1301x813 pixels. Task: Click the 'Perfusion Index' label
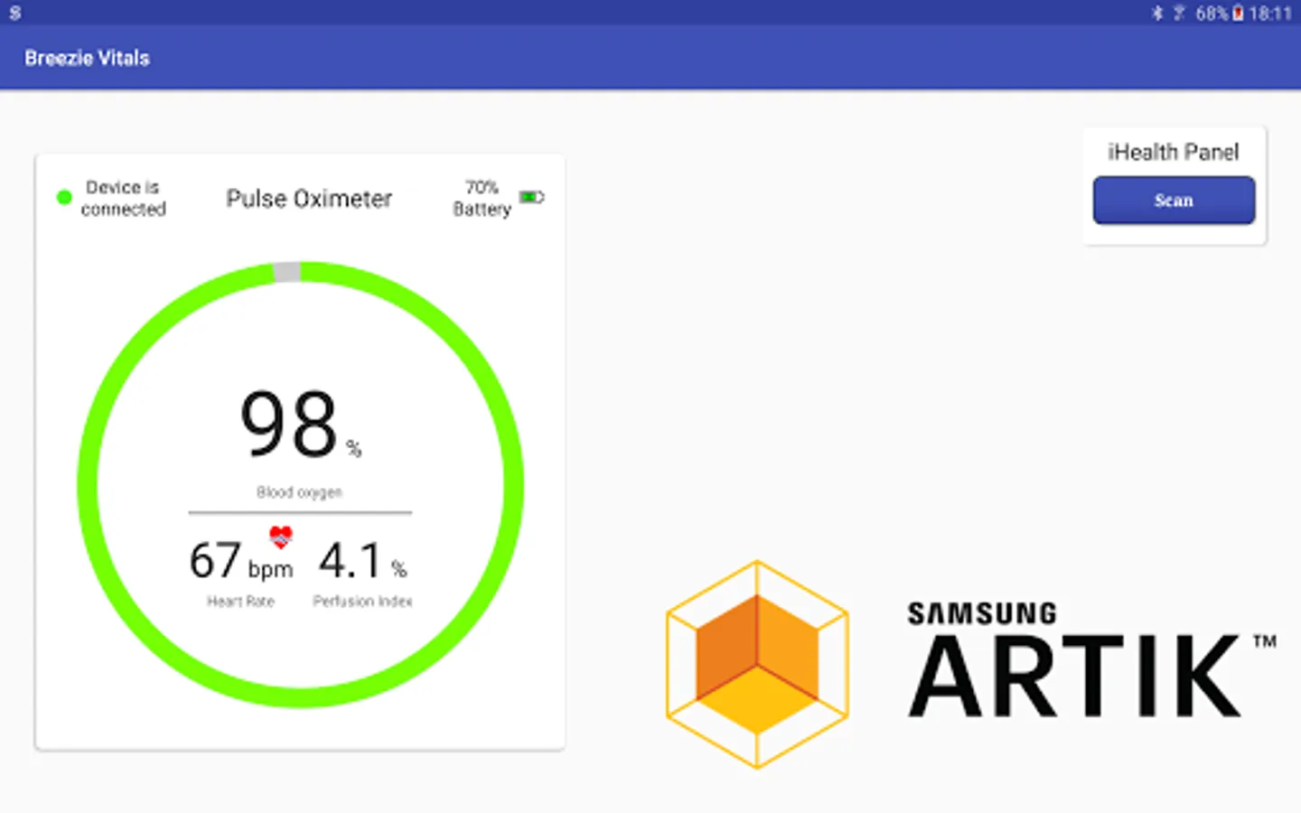(x=362, y=601)
